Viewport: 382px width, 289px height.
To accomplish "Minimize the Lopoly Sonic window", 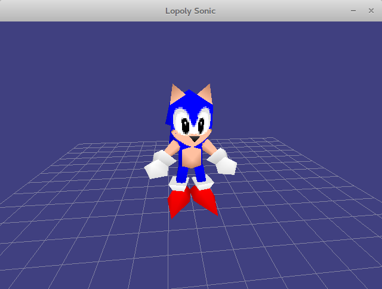I will point(353,11).
